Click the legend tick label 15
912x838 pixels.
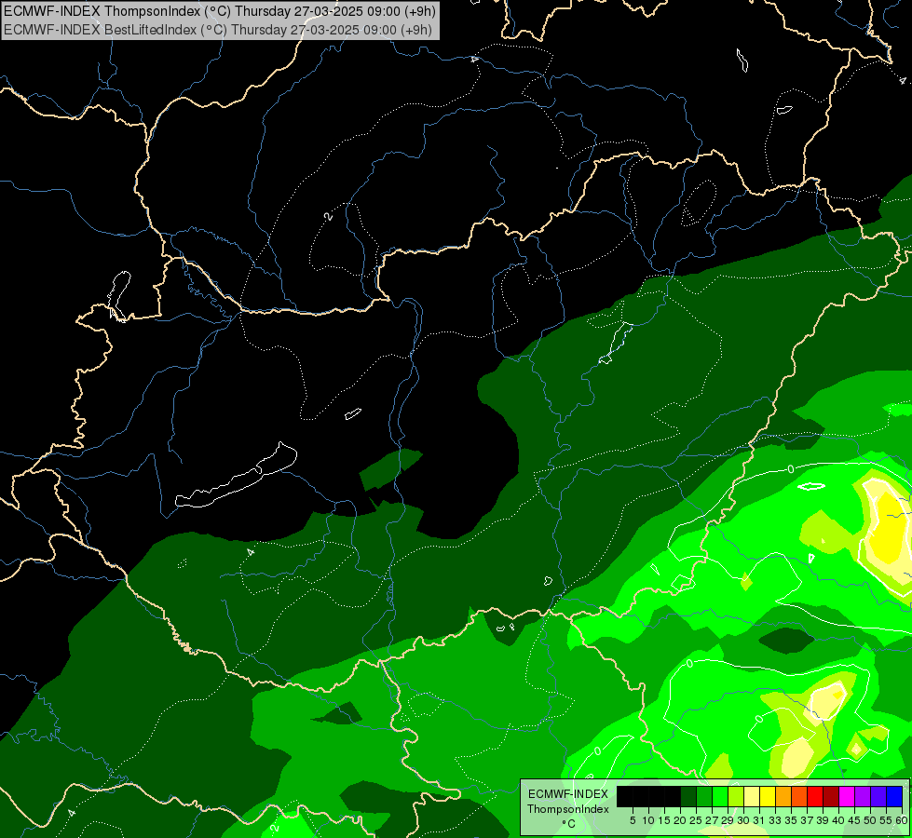[664, 820]
